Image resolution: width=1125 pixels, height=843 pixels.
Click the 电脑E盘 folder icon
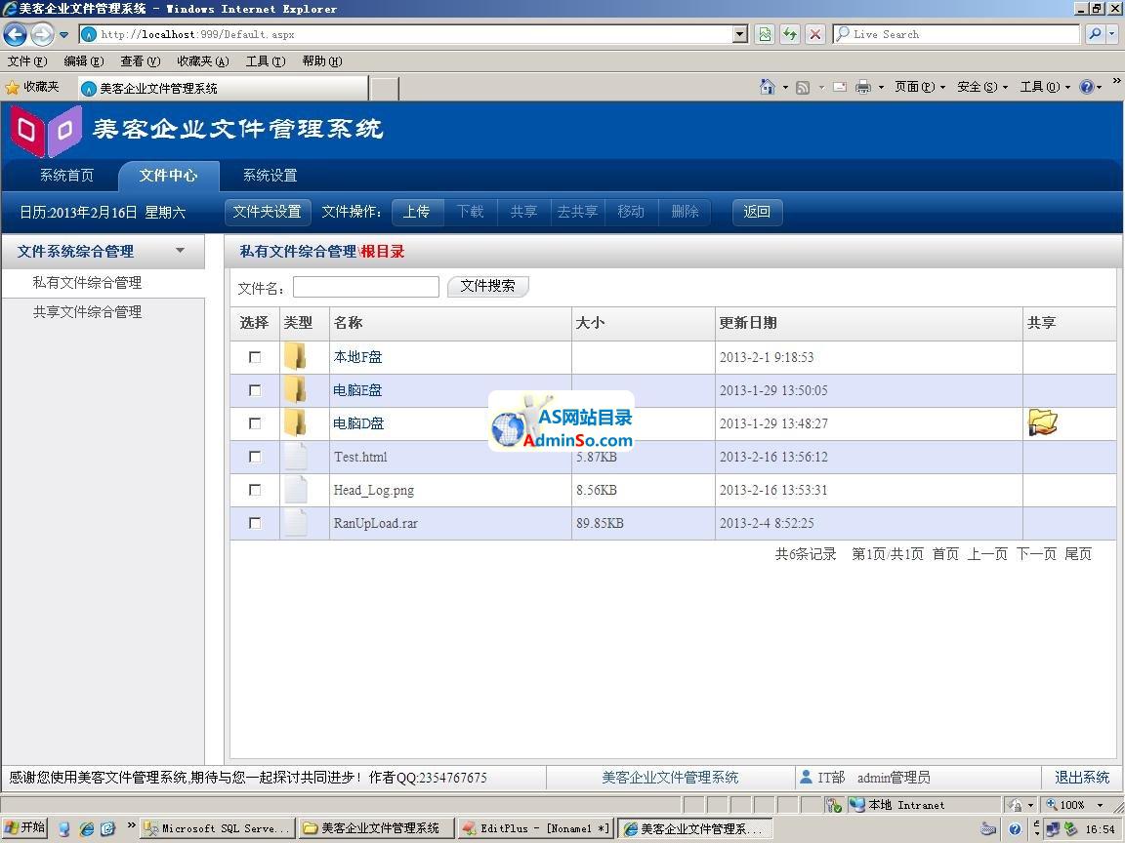click(295, 389)
